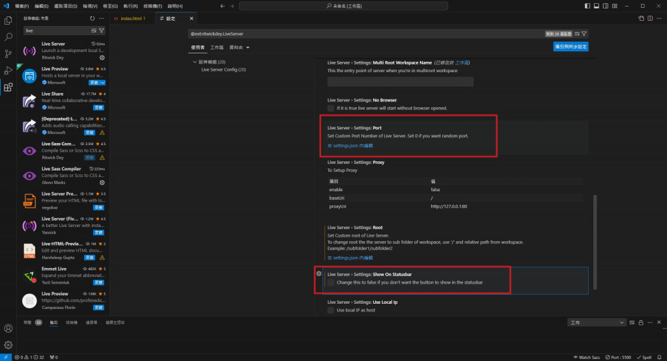Open install dropdown arrow for Live Preview Microsoft

(103, 83)
